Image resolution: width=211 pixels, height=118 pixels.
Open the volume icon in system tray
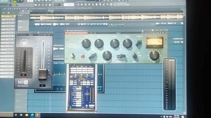coord(167,117)
